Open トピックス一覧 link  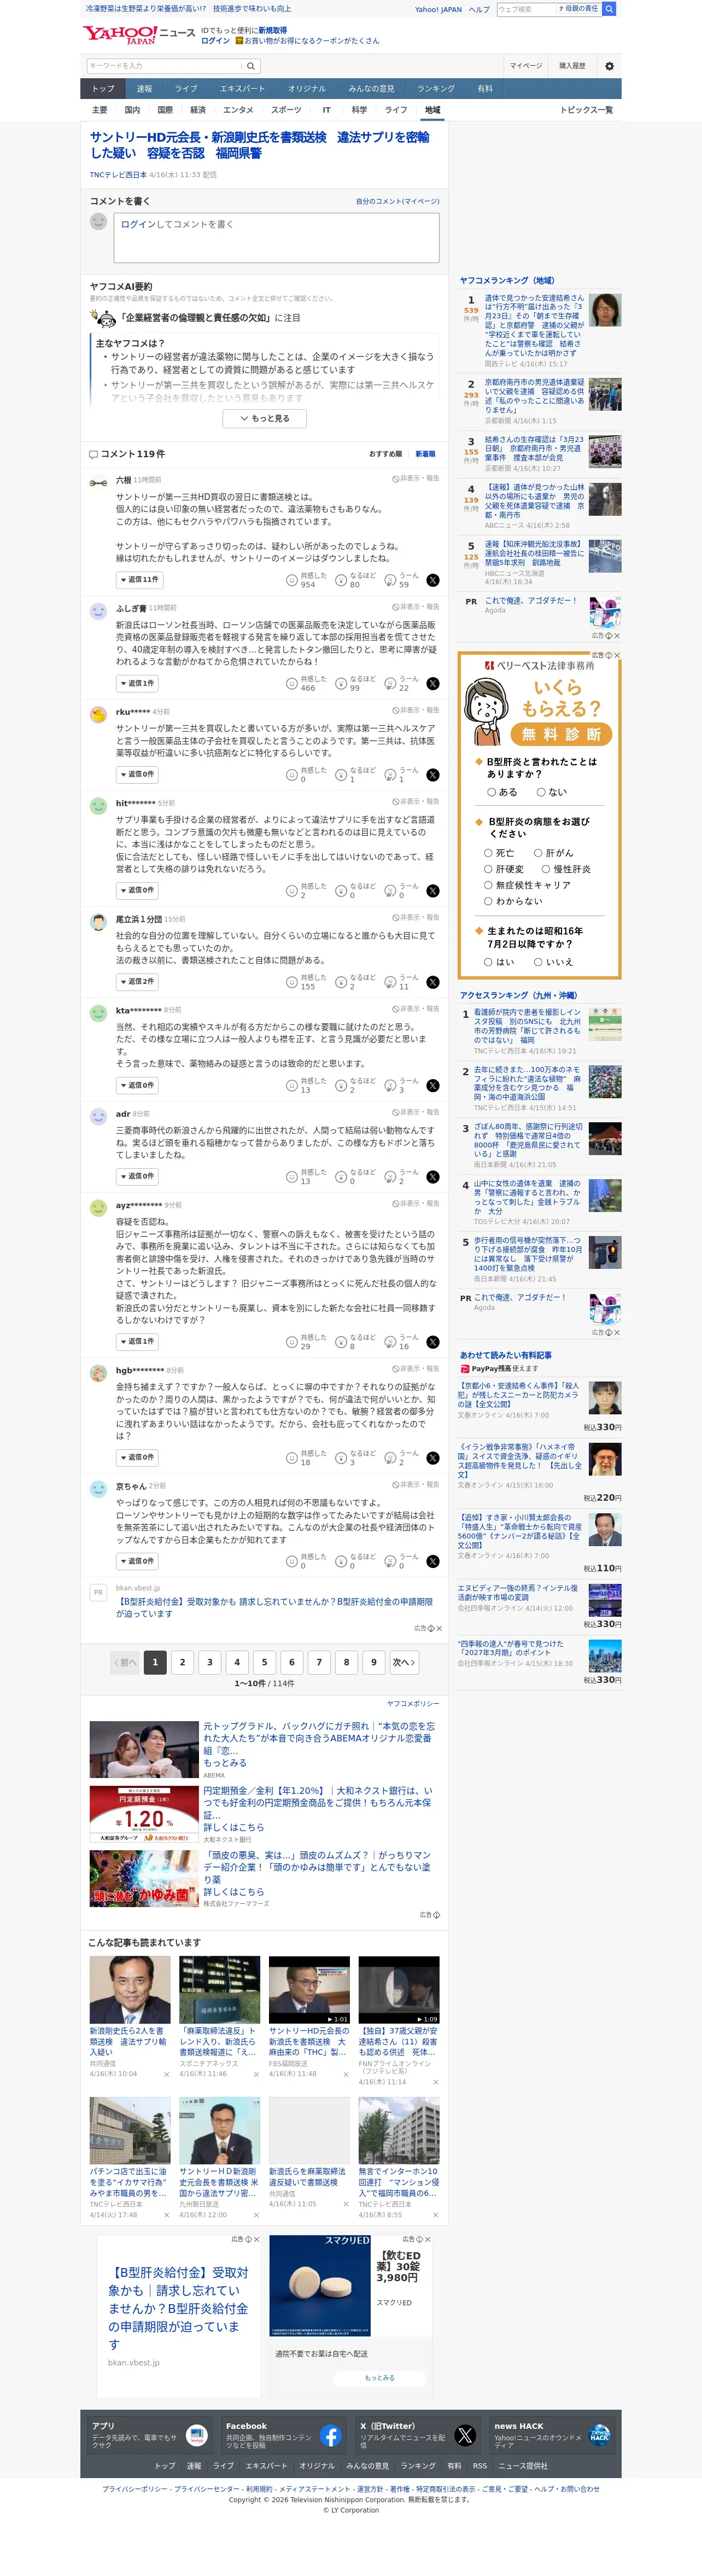(587, 110)
